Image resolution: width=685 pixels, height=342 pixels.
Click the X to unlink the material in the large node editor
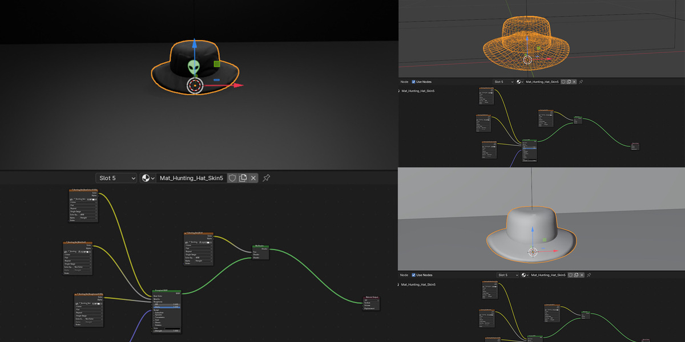point(254,178)
